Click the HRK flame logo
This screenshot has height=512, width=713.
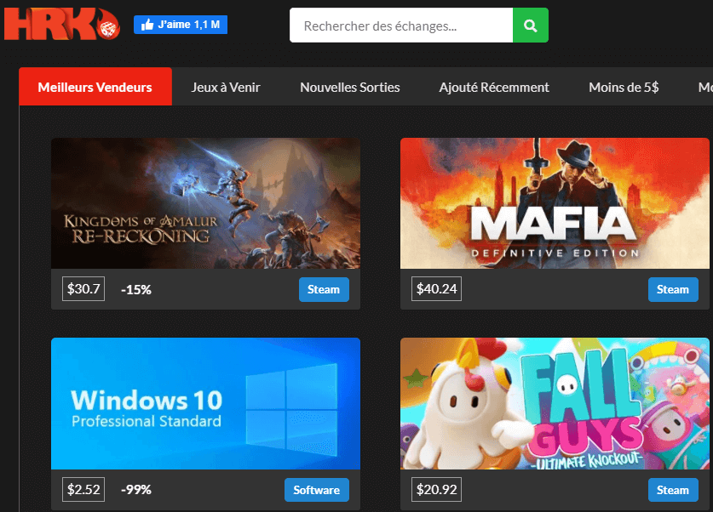(x=62, y=24)
